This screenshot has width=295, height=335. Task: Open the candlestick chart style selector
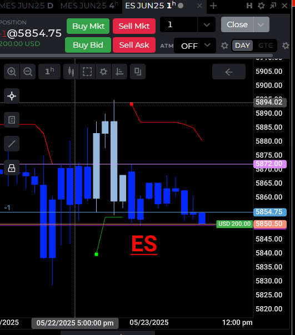[x=71, y=72]
